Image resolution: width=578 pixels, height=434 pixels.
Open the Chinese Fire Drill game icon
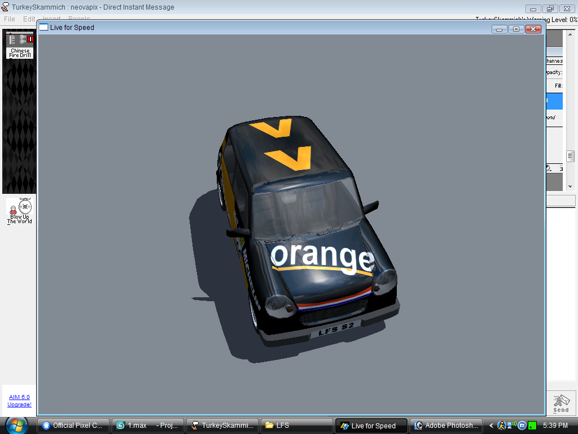click(20, 45)
